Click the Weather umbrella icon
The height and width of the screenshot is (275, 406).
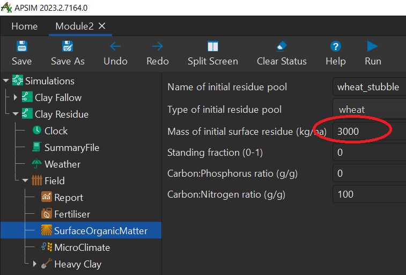(x=36, y=163)
